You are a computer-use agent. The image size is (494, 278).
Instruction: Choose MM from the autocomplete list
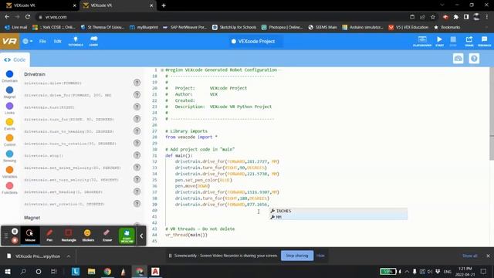click(x=339, y=217)
